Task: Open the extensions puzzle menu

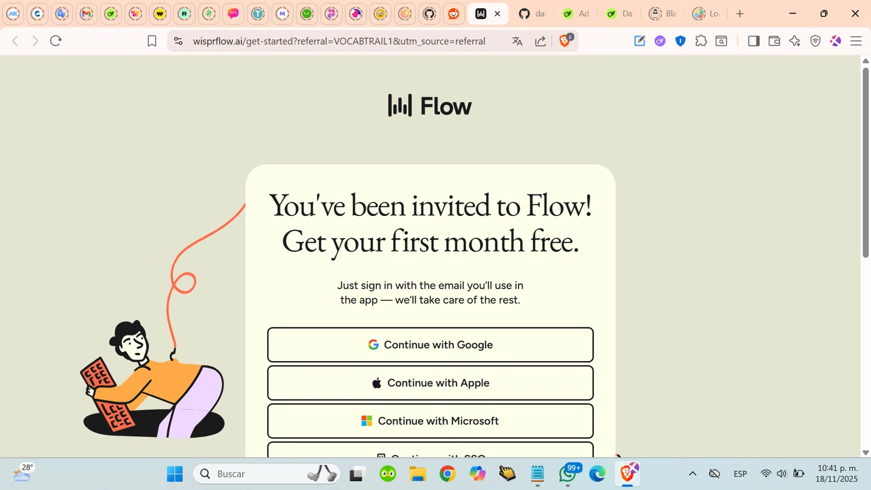Action: pos(701,41)
